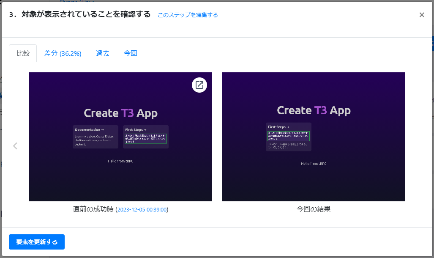
Task: Open the 今回 tab
Action: pos(130,53)
